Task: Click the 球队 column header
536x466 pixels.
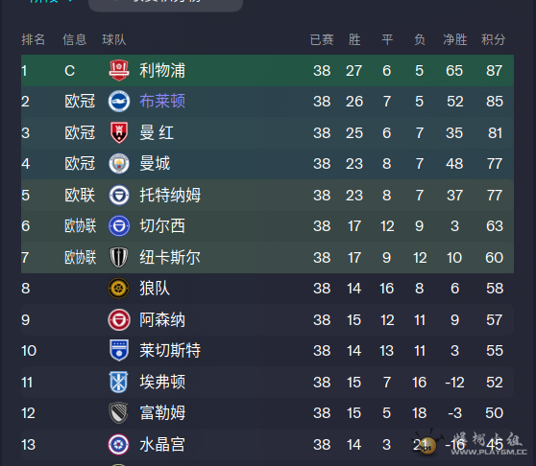Action: point(114,39)
